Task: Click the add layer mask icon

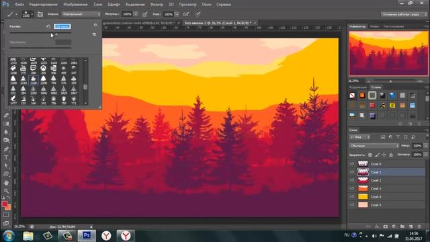Action: (386, 227)
